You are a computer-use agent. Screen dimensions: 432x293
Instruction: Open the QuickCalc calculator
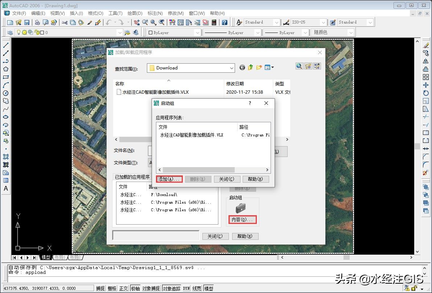[x=214, y=22]
